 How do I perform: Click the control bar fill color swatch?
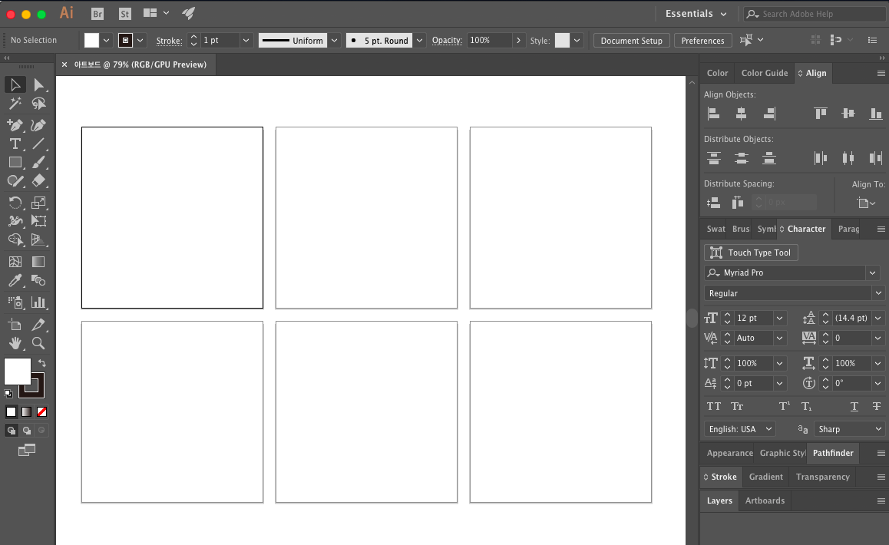91,40
